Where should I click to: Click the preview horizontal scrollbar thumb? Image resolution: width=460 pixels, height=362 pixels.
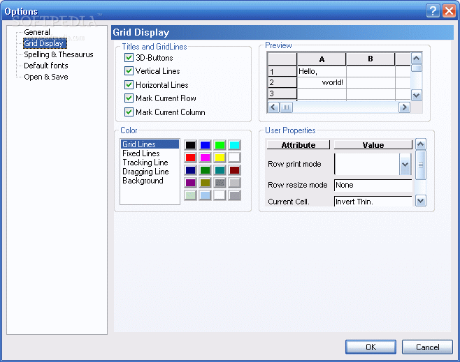pyautogui.click(x=286, y=107)
